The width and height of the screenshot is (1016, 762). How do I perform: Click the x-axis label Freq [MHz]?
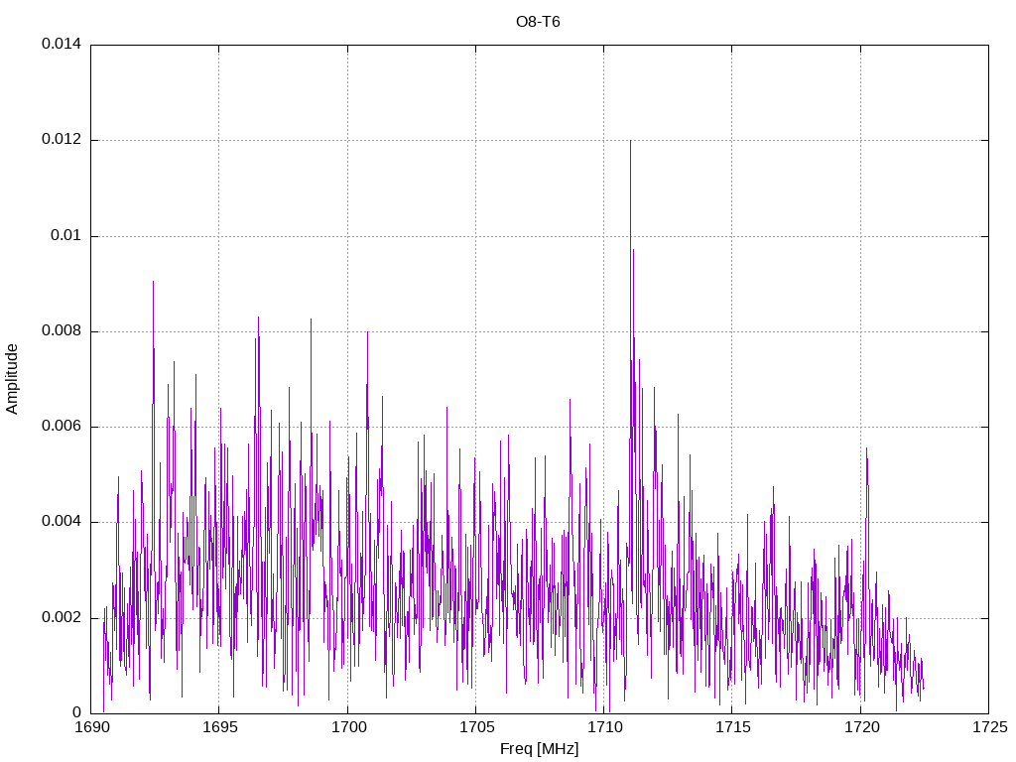tap(539, 749)
